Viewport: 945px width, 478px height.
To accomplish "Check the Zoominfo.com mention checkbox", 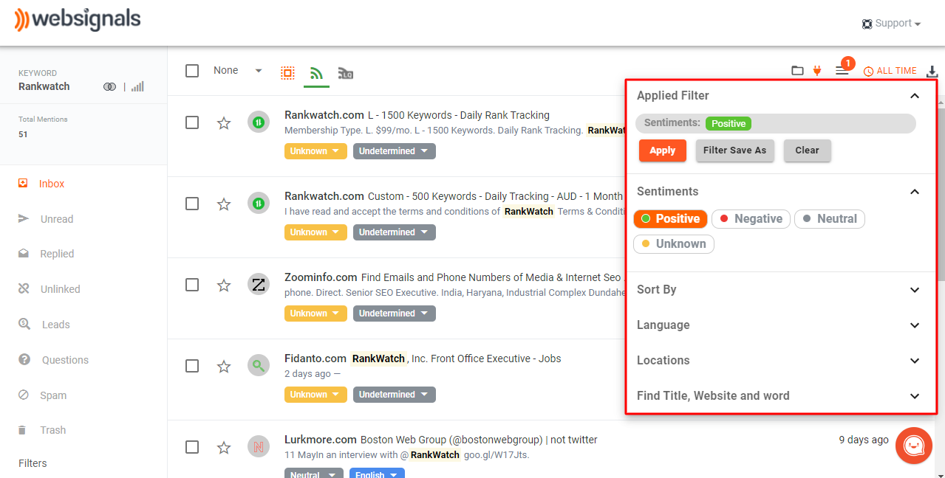I will [x=192, y=285].
